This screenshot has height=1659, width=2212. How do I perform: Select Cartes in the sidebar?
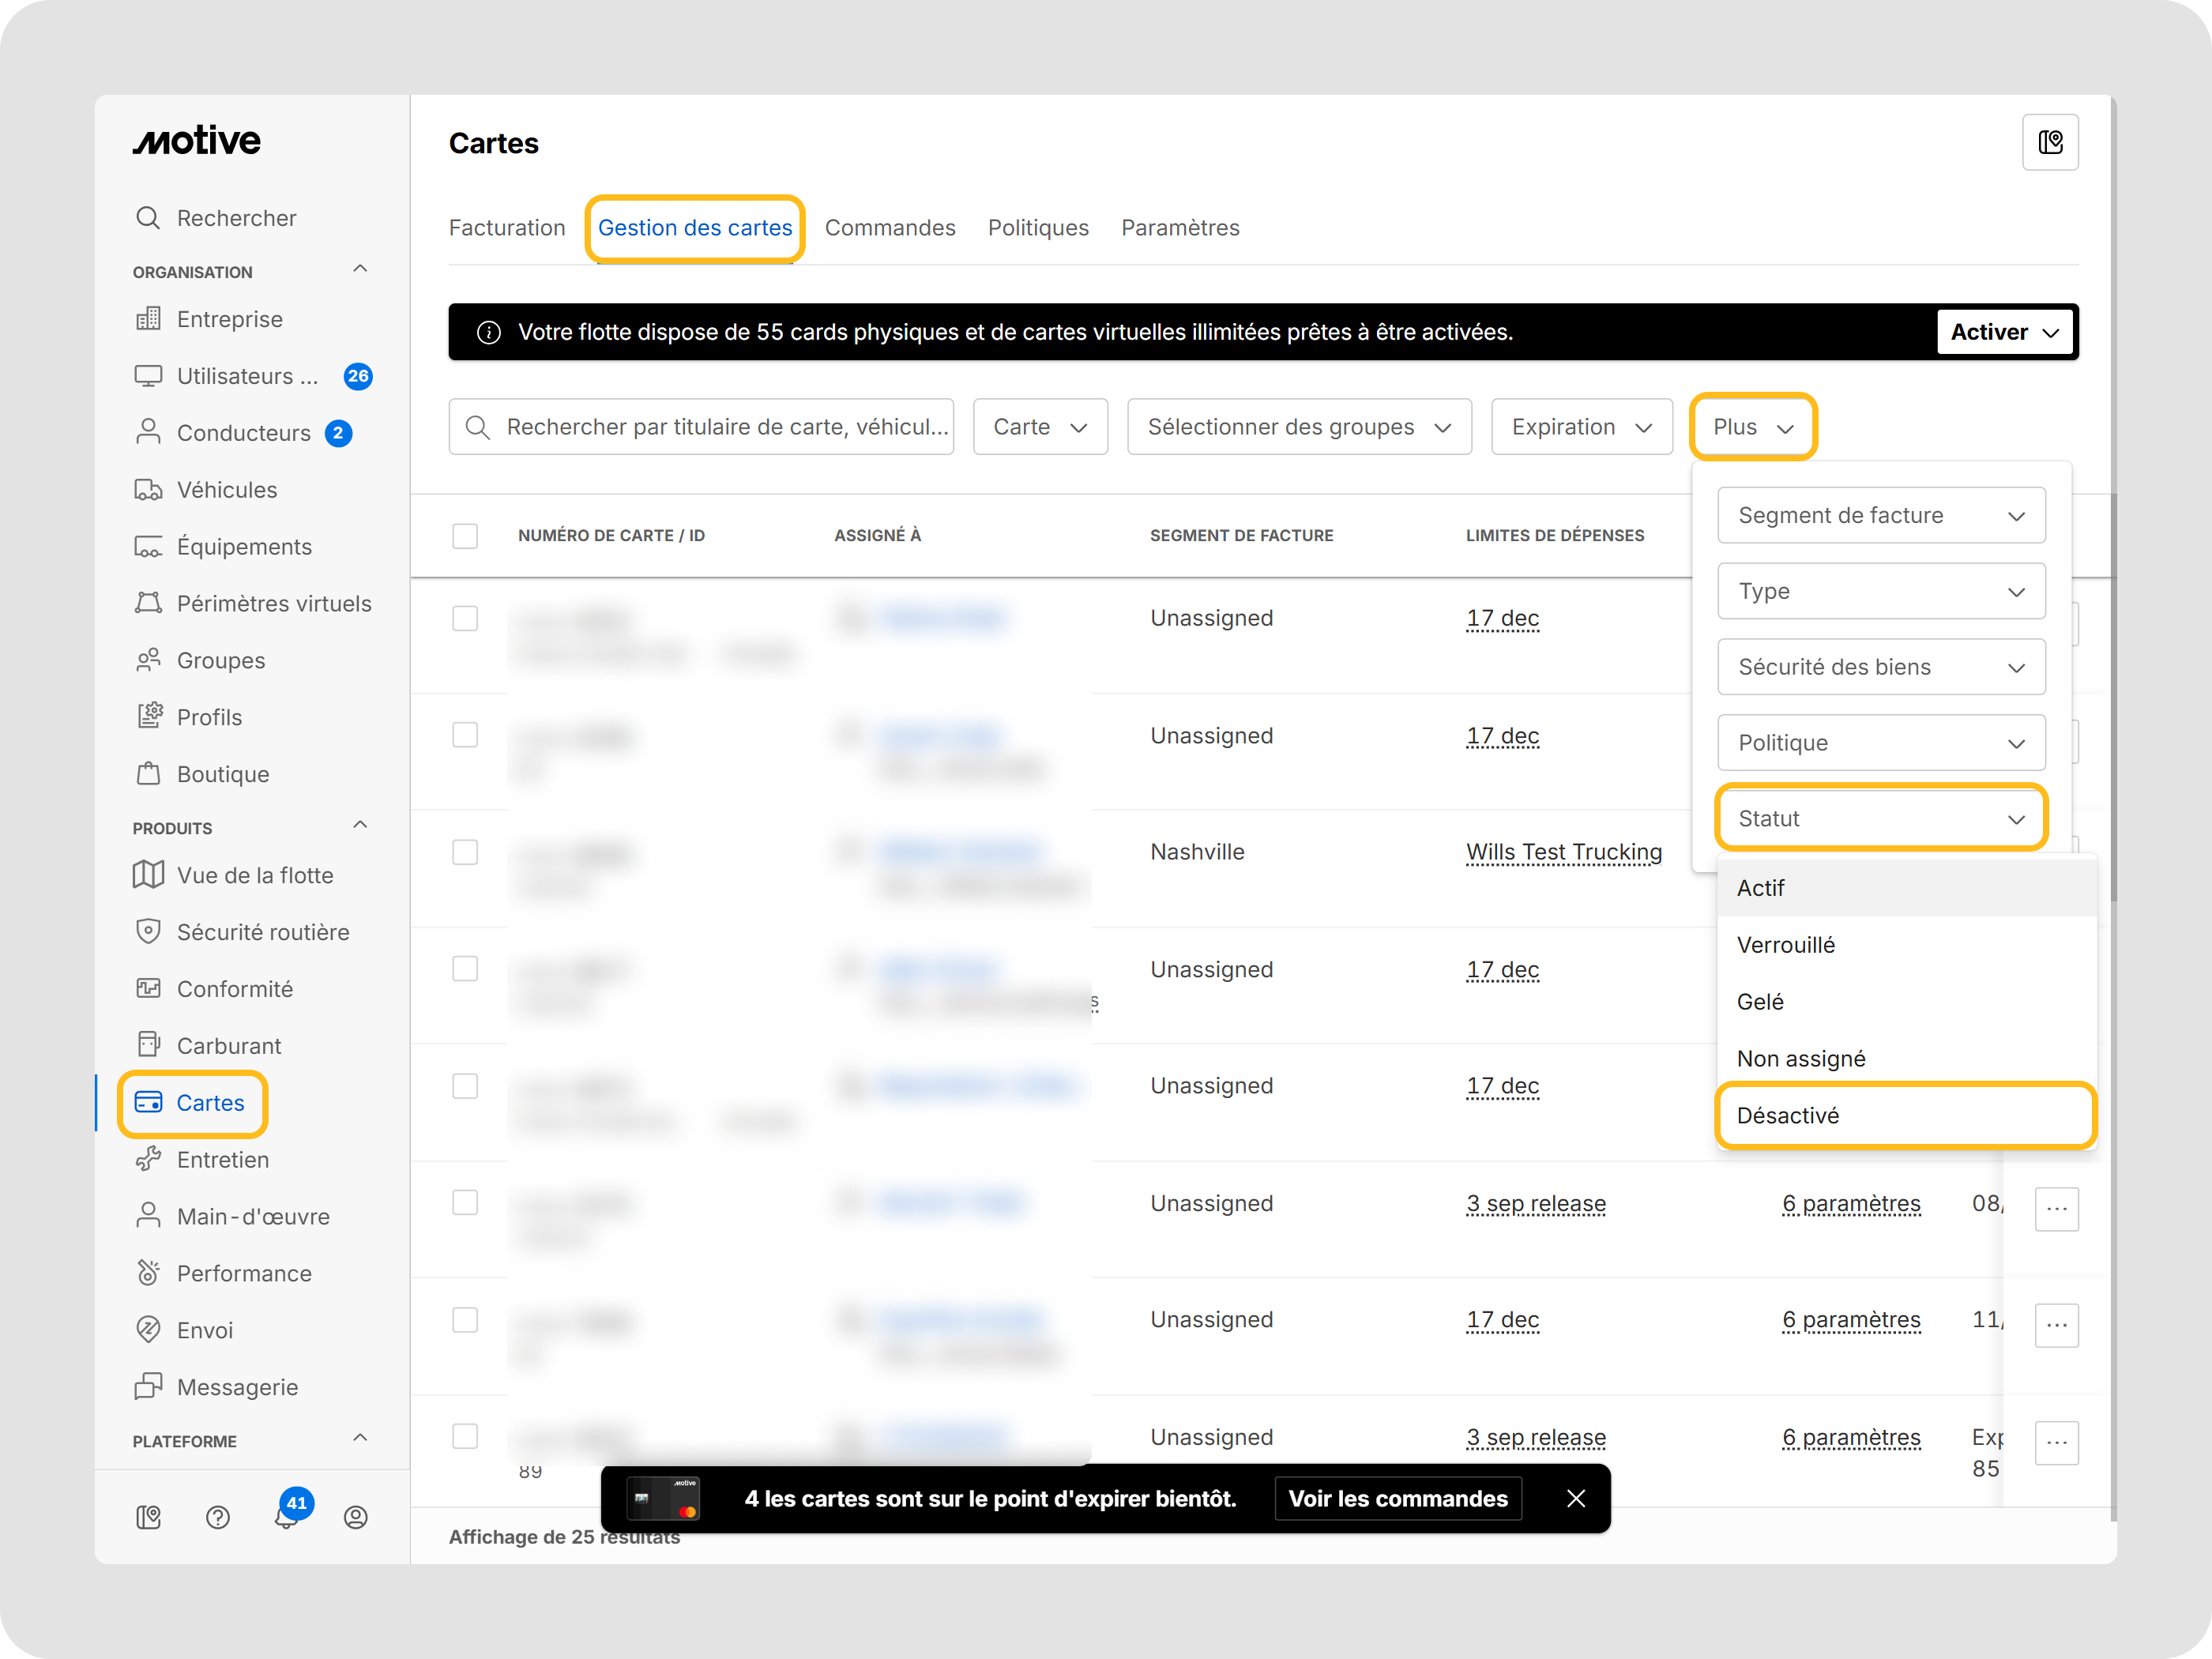[190, 1103]
